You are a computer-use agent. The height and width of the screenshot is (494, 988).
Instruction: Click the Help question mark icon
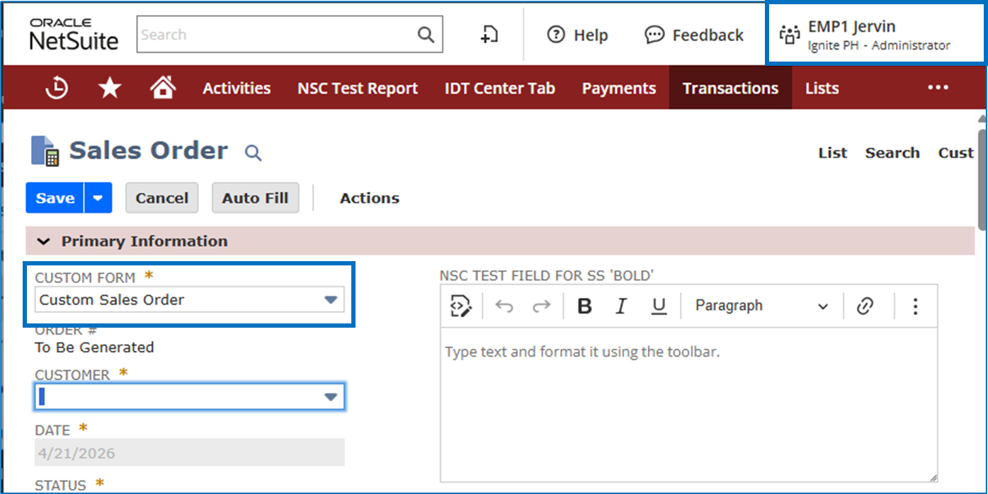556,35
